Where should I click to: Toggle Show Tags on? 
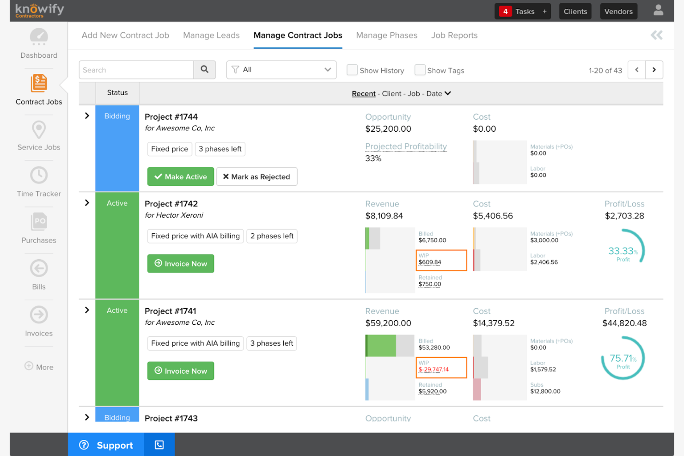[x=420, y=70]
